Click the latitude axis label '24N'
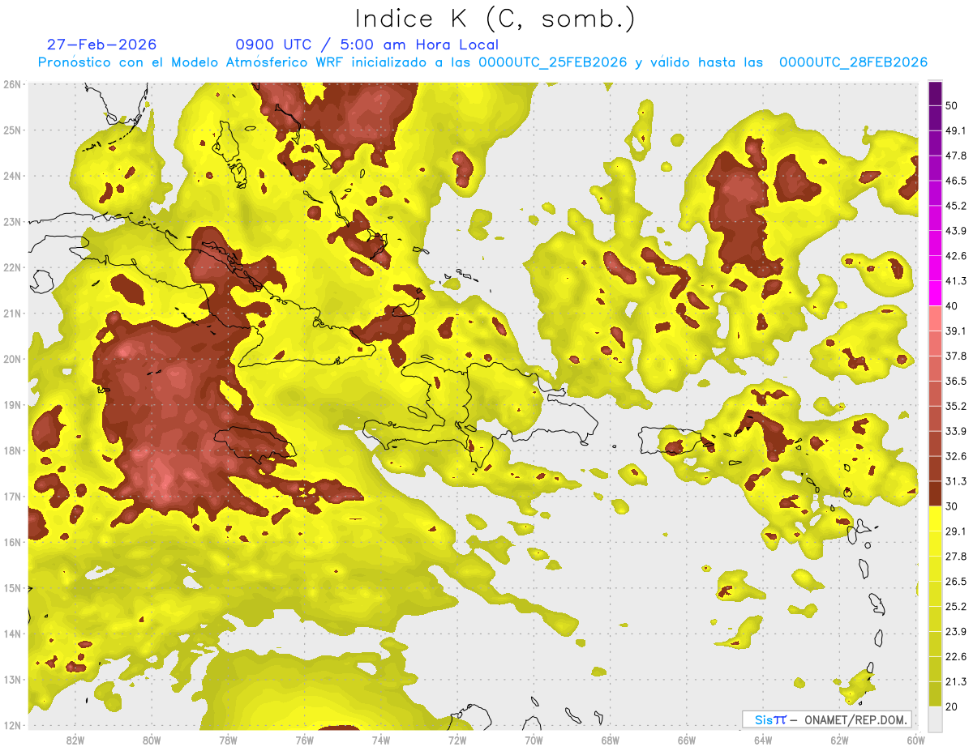The image size is (973, 751). tap(12, 176)
